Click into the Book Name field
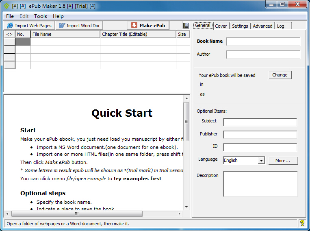The image size is (310, 231). (x=263, y=41)
